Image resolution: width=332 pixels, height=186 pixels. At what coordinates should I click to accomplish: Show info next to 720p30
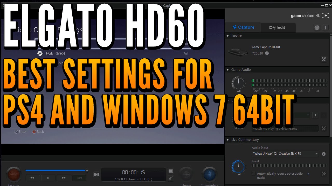[267, 53]
